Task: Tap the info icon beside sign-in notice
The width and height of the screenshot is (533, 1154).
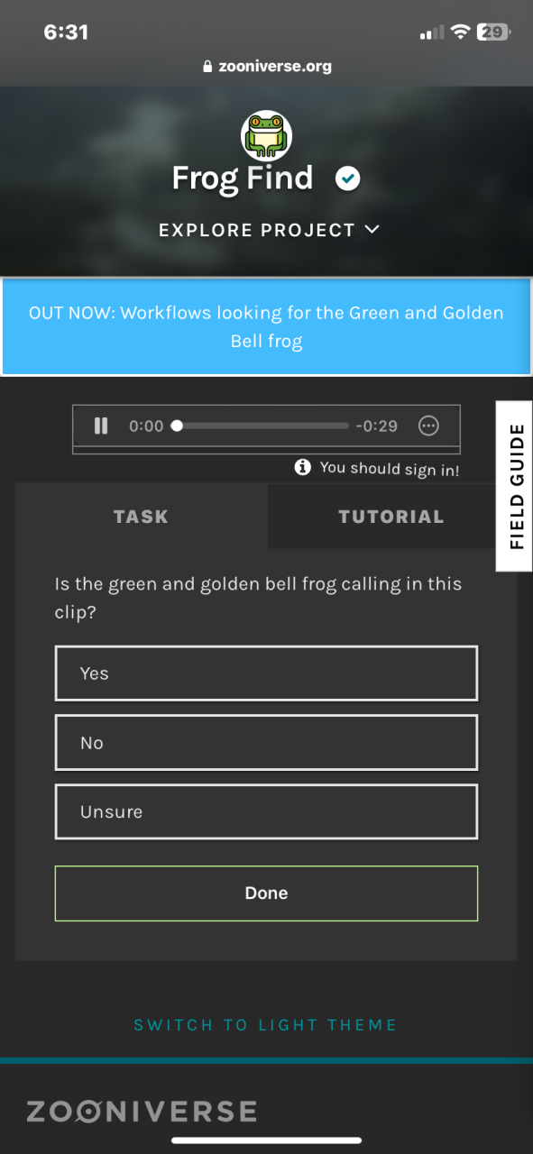Action: coord(303,467)
